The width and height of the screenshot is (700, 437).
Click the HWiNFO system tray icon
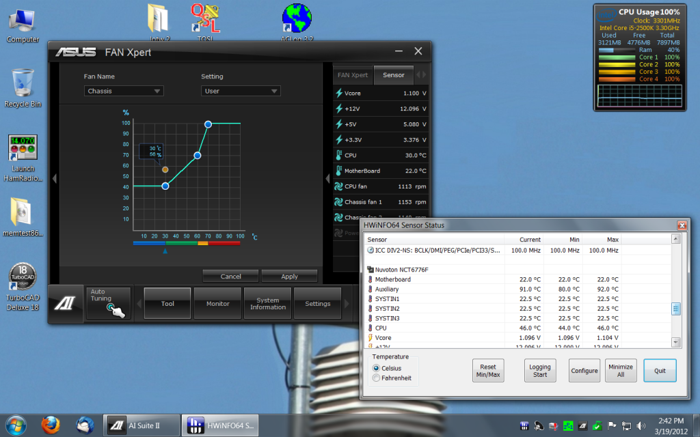(524, 426)
